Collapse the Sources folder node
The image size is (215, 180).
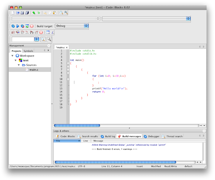point(19,65)
